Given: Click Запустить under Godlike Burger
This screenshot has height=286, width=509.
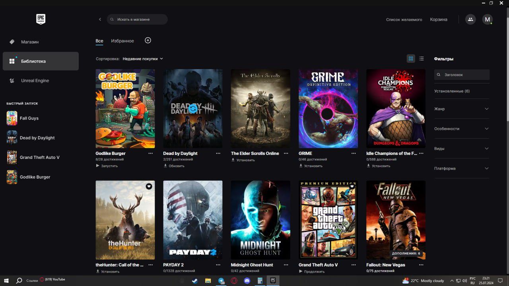Looking at the screenshot, I should 107,166.
